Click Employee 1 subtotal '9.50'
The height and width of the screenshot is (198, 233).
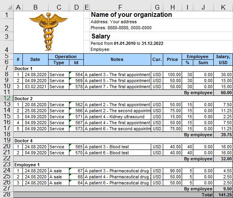[x=223, y=189]
